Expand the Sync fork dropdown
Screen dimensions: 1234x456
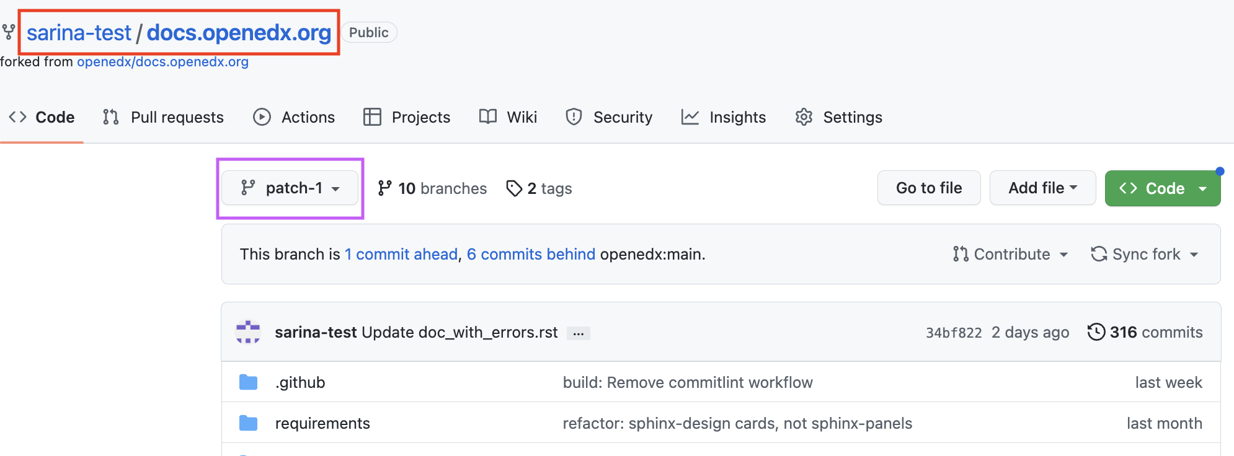click(1144, 254)
